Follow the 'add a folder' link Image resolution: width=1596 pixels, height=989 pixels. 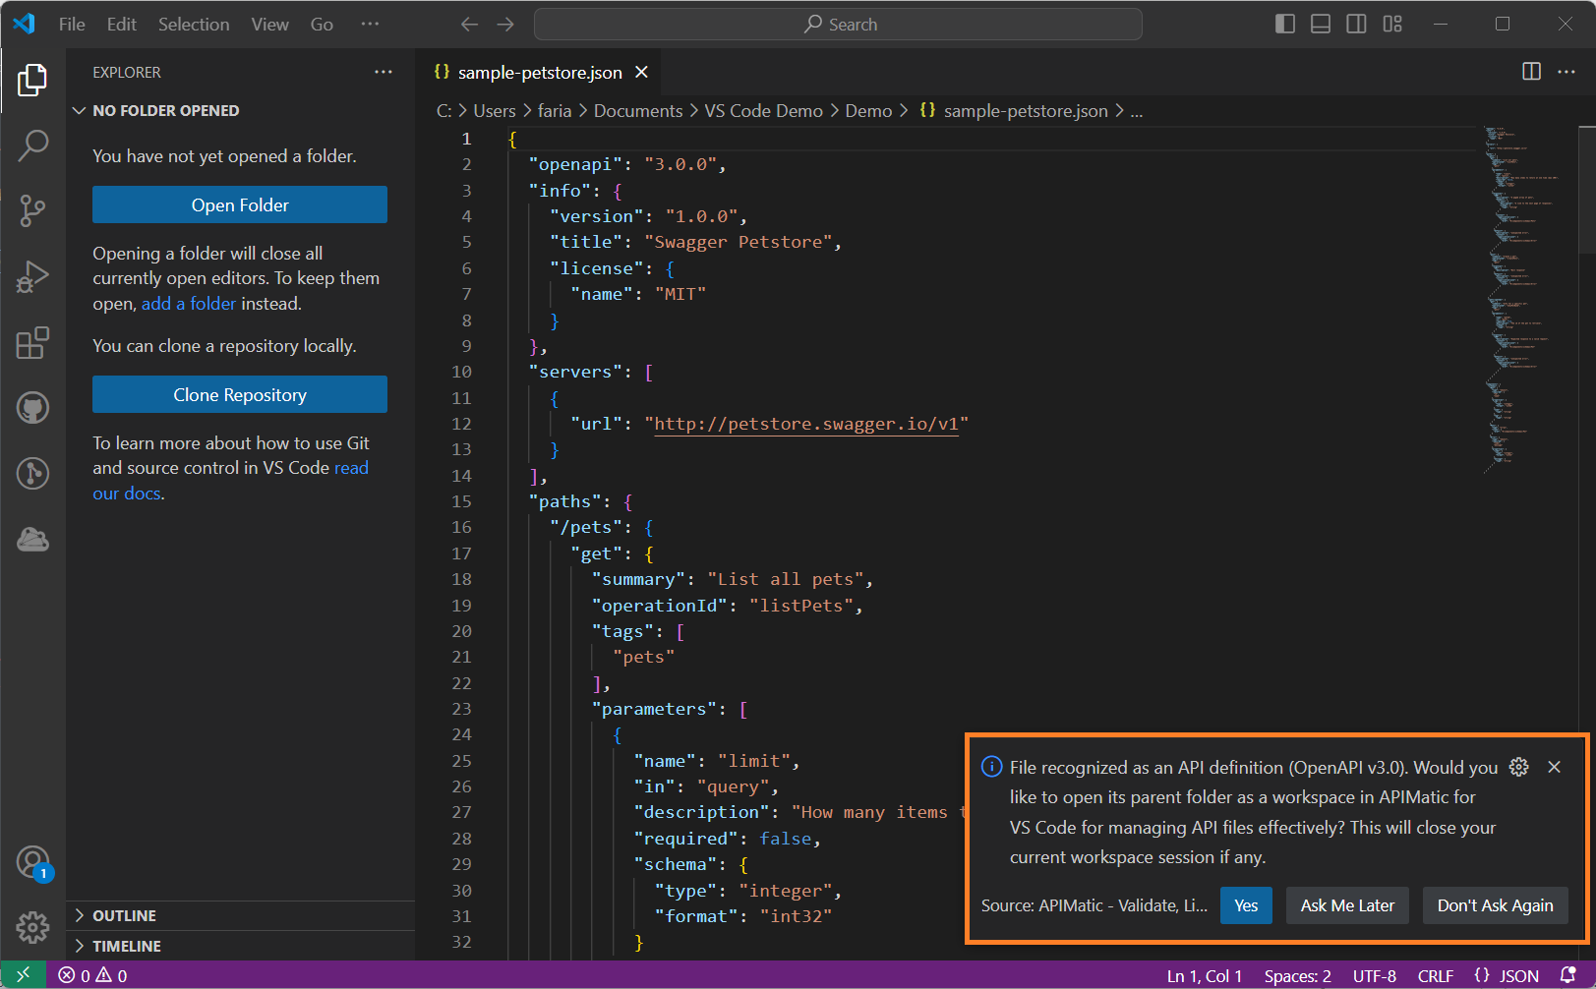pos(189,304)
